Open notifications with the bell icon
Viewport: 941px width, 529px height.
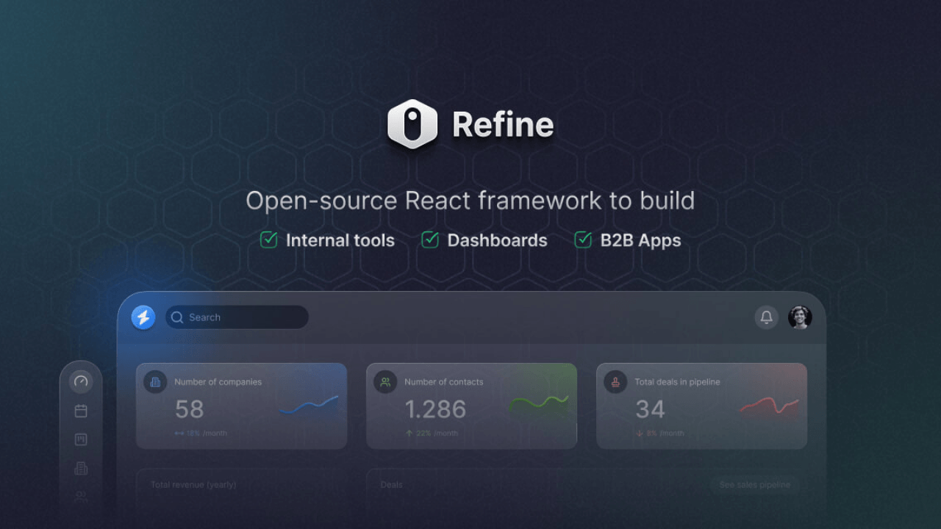point(766,317)
